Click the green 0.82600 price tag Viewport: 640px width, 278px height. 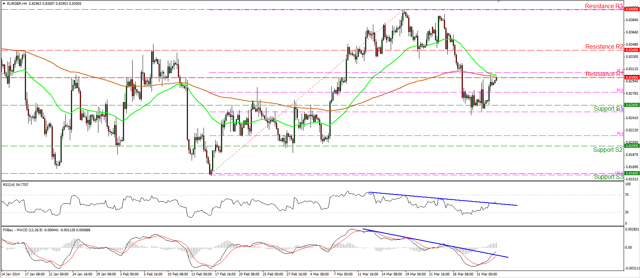[632, 105]
